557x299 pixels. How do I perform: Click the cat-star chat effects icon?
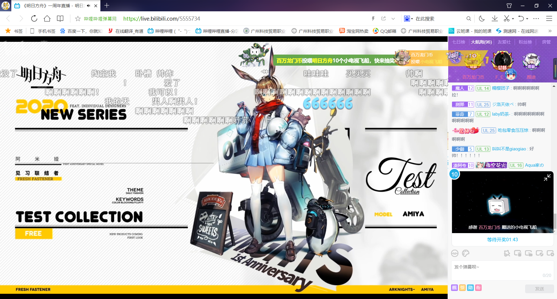(507, 253)
